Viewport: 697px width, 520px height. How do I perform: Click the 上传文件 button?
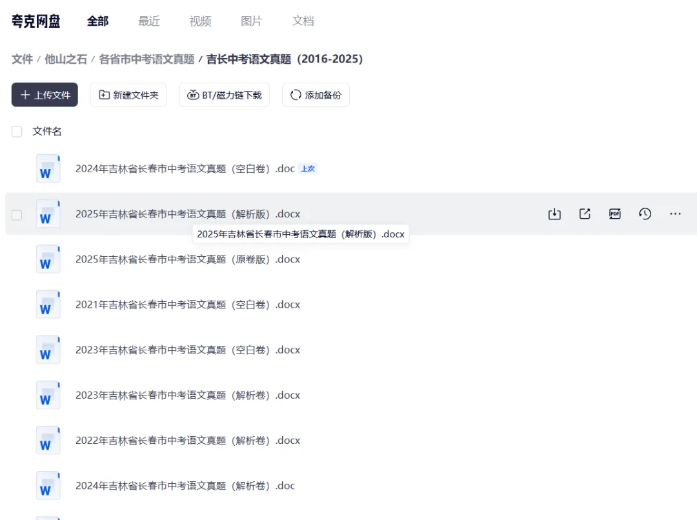(x=44, y=94)
